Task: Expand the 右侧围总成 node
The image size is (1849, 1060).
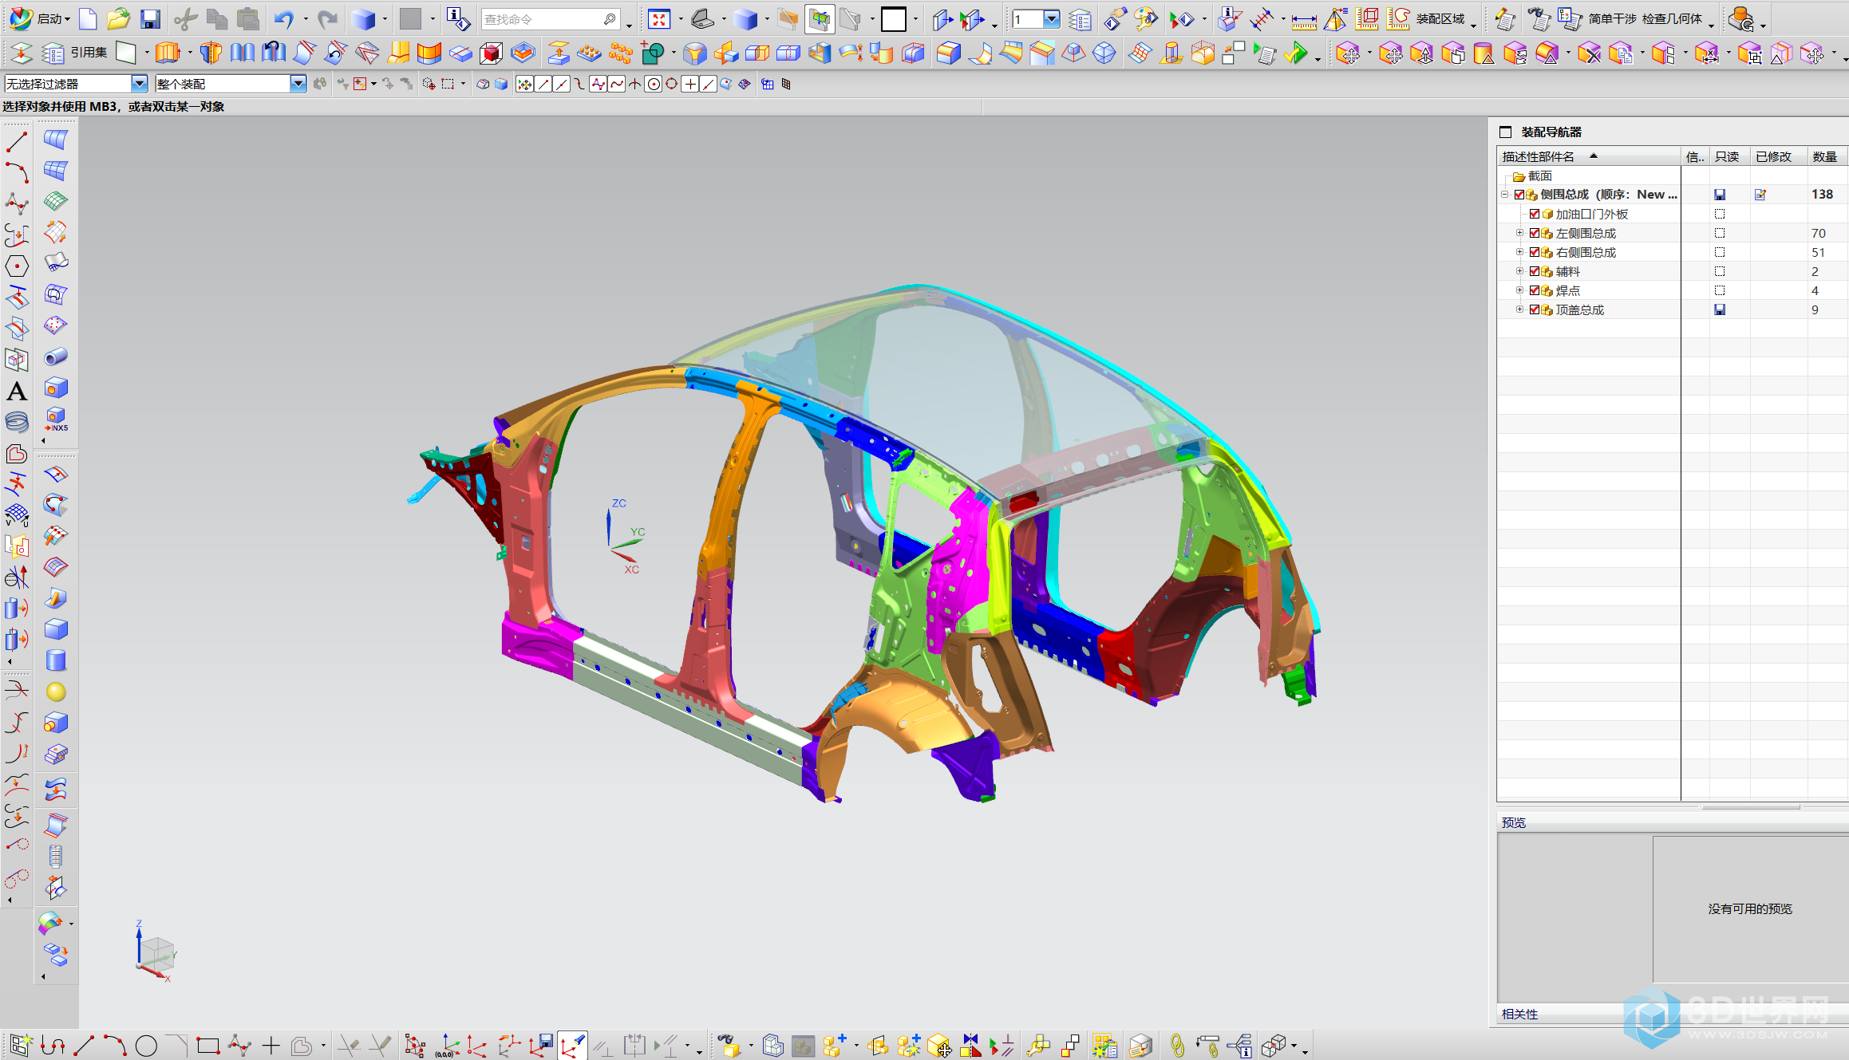Action: 1519,252
